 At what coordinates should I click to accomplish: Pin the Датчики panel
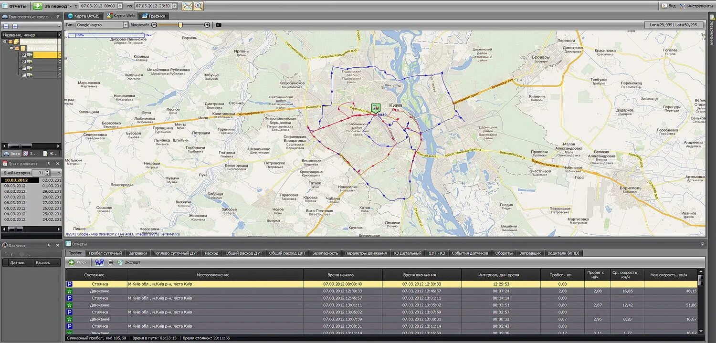[50, 245]
